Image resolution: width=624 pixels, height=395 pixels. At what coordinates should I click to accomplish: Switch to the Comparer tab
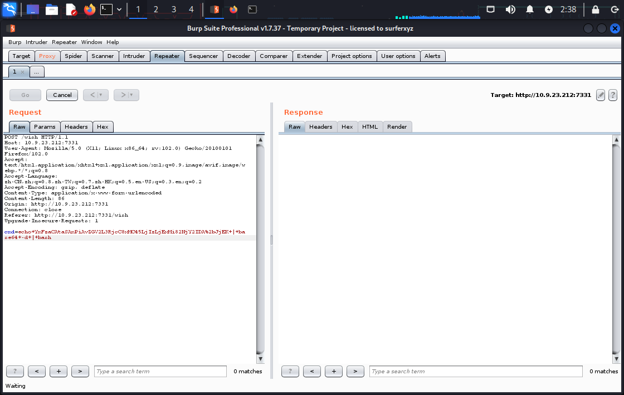pos(274,56)
